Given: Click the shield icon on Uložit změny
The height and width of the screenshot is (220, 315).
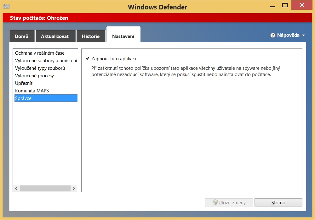Looking at the screenshot, I should (x=215, y=202).
